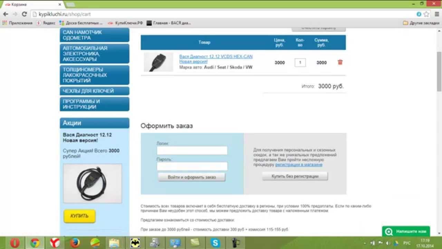Open the КупиКлючи.РФ bookmark
Screen dimensions: 442x249
[x=125, y=23]
